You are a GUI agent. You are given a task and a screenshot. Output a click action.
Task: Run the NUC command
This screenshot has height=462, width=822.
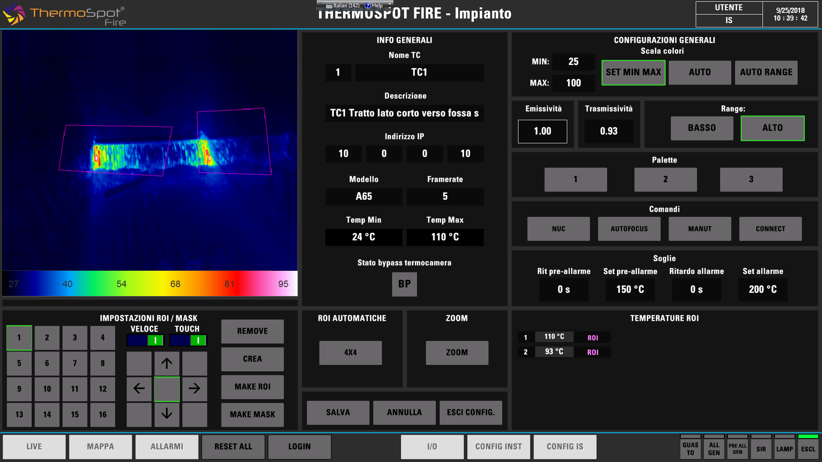tap(558, 229)
